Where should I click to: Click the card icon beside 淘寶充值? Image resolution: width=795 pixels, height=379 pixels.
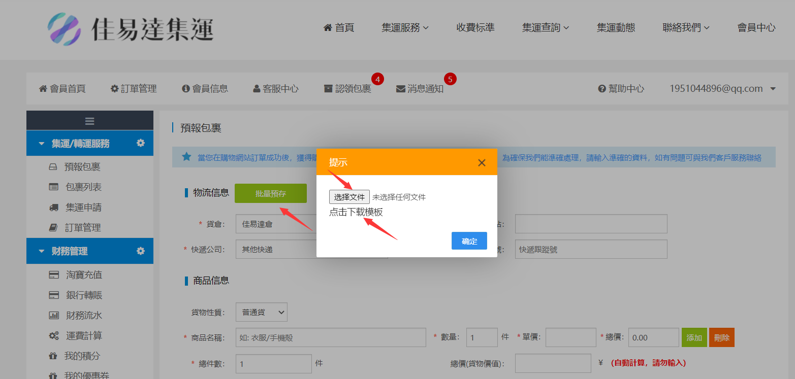click(54, 275)
